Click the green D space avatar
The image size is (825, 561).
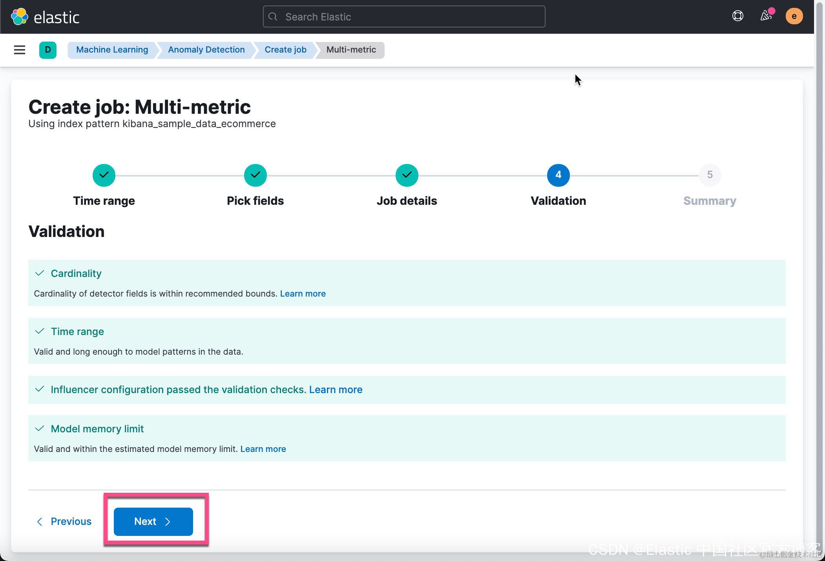[x=48, y=50]
